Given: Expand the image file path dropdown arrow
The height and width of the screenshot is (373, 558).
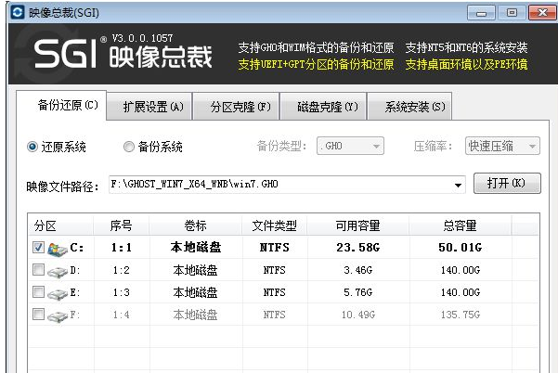Looking at the screenshot, I should pyautogui.click(x=458, y=185).
